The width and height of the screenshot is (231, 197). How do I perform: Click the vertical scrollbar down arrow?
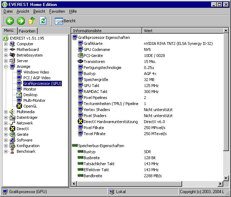click(x=226, y=178)
